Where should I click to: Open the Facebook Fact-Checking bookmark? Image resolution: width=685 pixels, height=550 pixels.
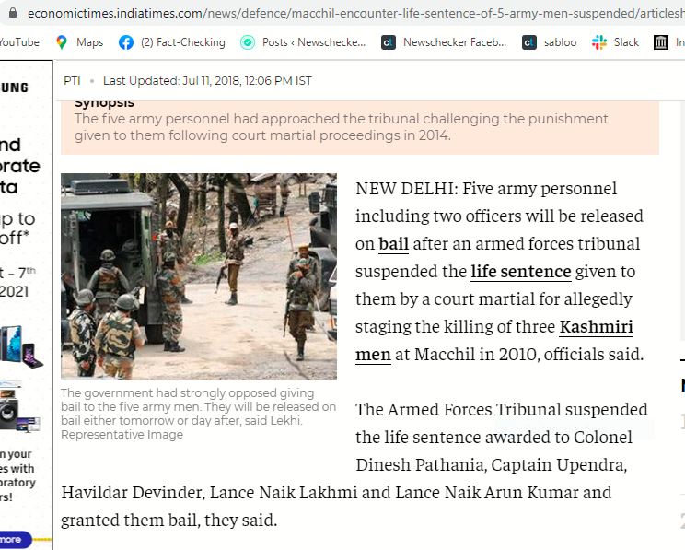pyautogui.click(x=171, y=42)
